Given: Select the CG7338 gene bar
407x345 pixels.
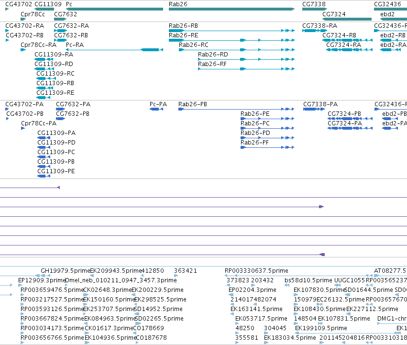Looking at the screenshot, I should click(315, 9).
